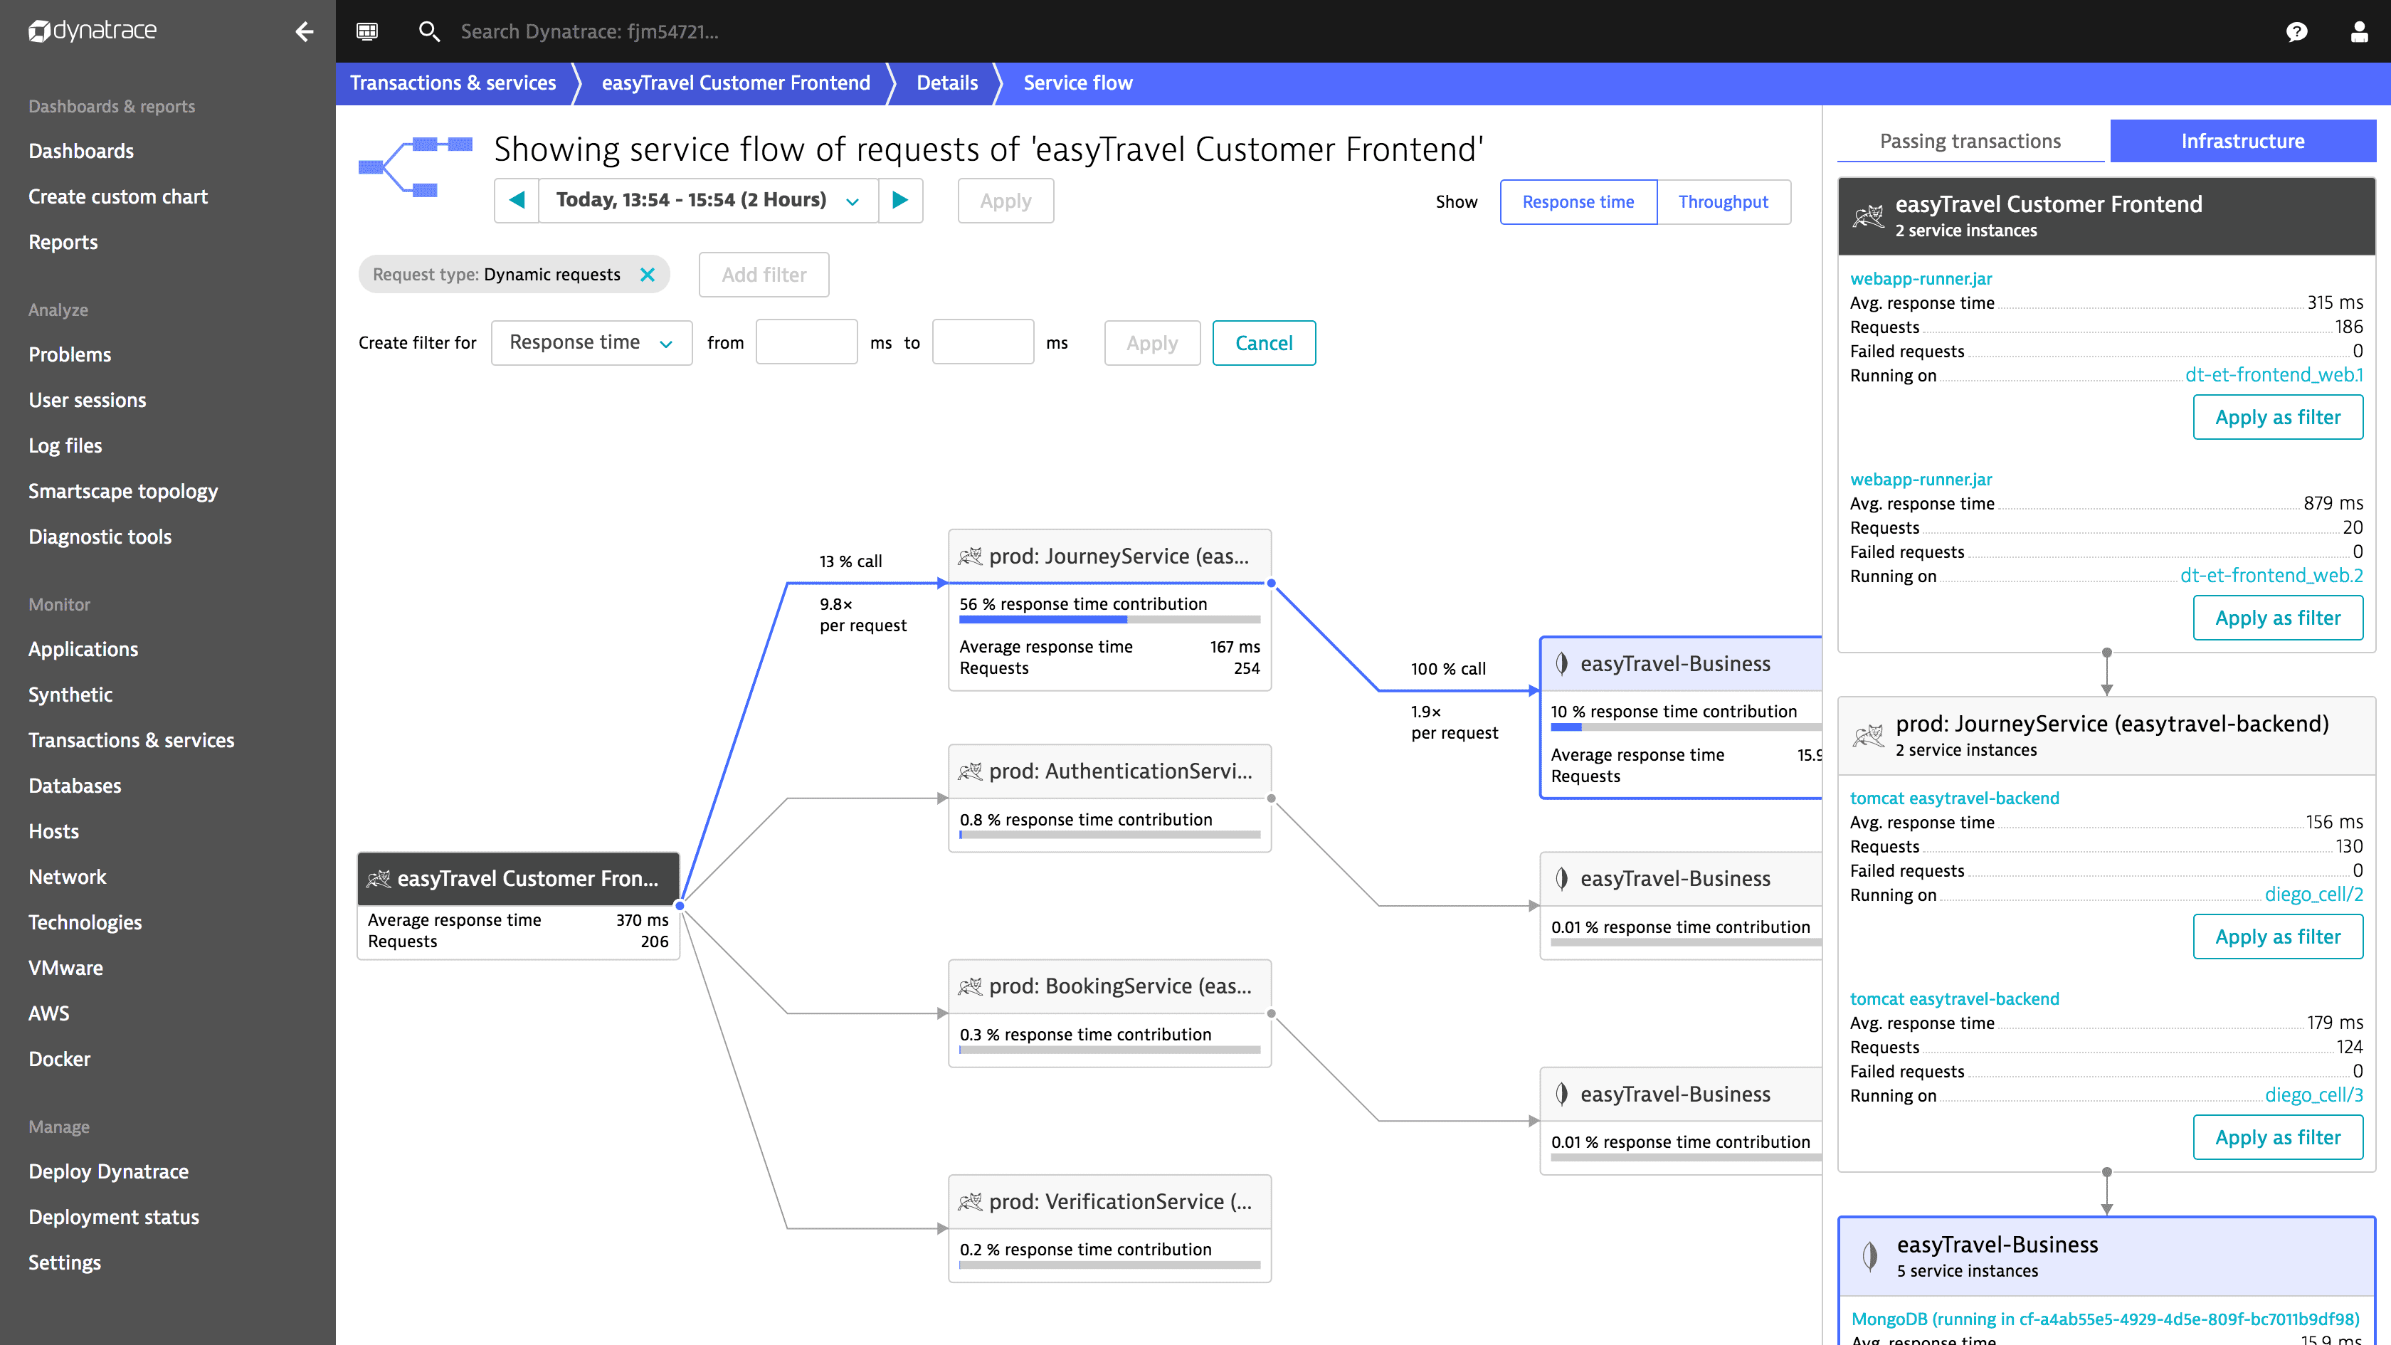2391x1345 pixels.
Task: Click the 'from' milliseconds input field
Action: [x=806, y=342]
